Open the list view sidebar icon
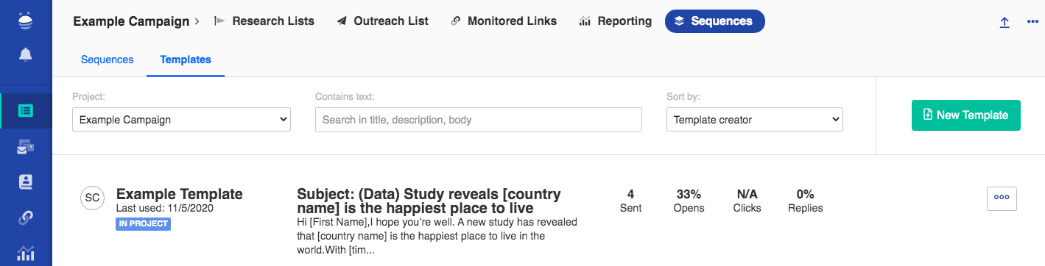This screenshot has height=266, width=1045. click(26, 111)
